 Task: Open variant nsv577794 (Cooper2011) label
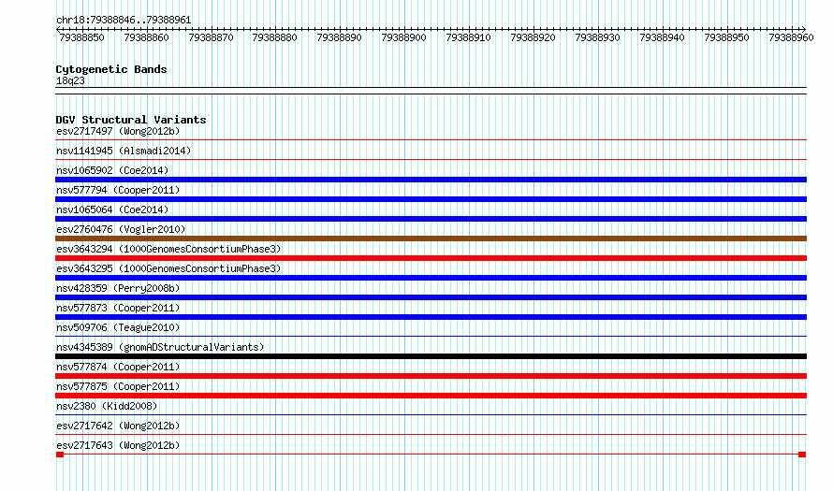tap(118, 190)
